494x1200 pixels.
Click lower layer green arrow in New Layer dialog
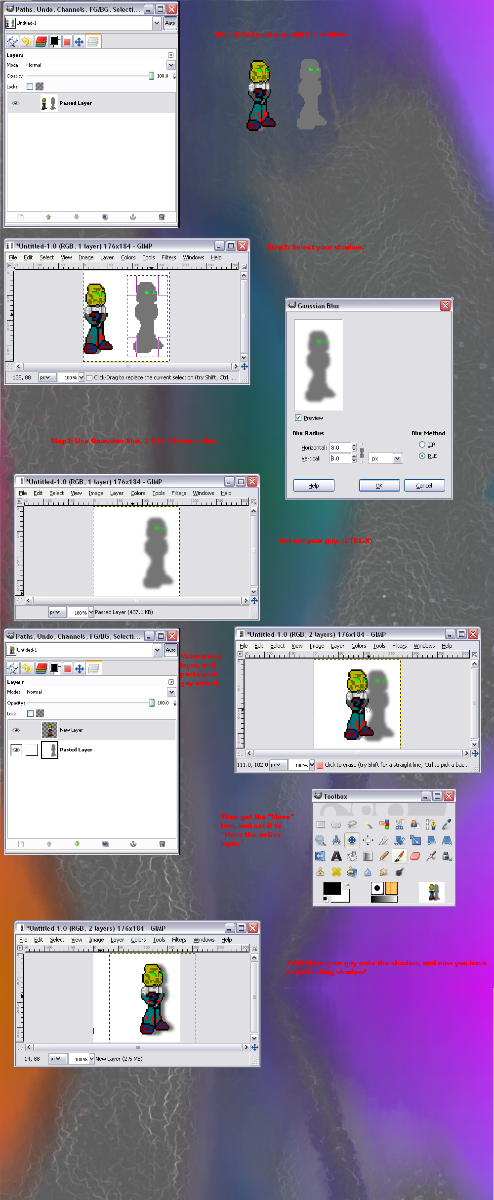(x=77, y=844)
